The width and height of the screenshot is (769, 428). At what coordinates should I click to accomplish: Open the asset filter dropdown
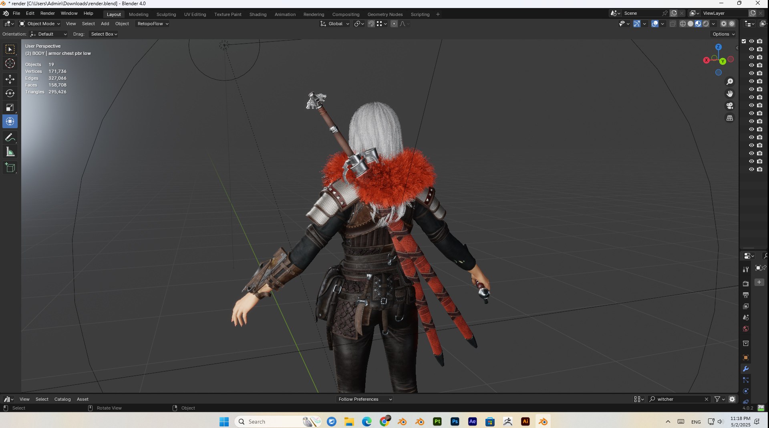pyautogui.click(x=720, y=399)
